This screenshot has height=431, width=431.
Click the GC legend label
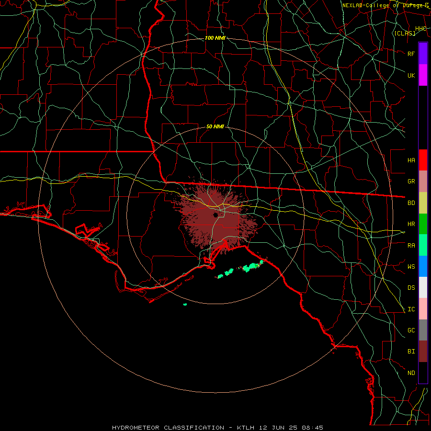pos(411,330)
